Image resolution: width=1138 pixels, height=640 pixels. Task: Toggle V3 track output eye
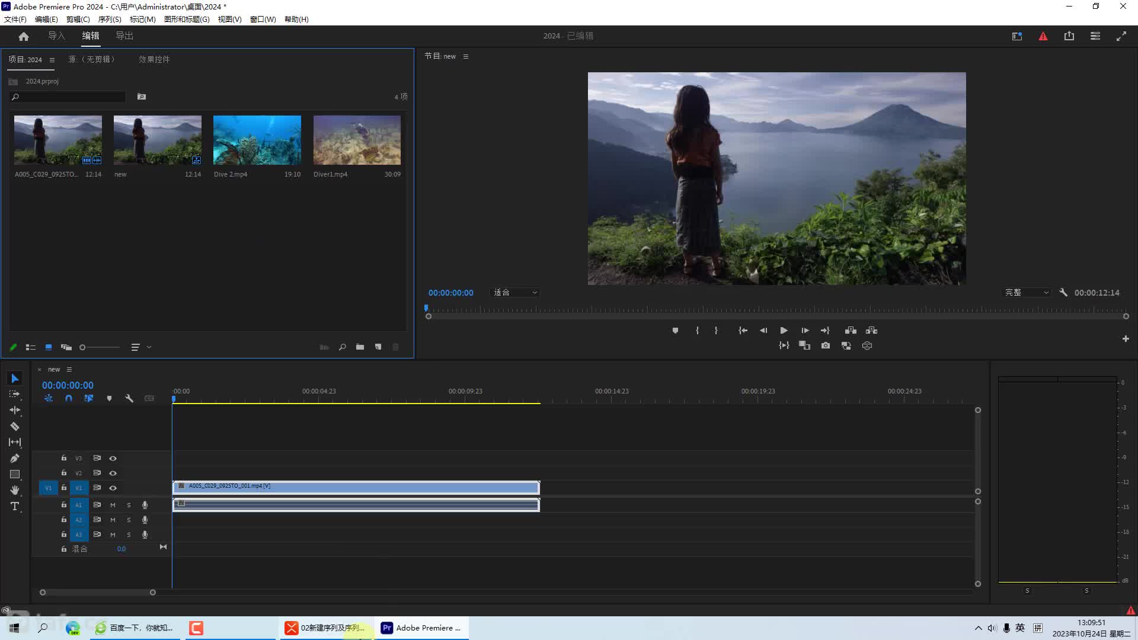(x=113, y=459)
